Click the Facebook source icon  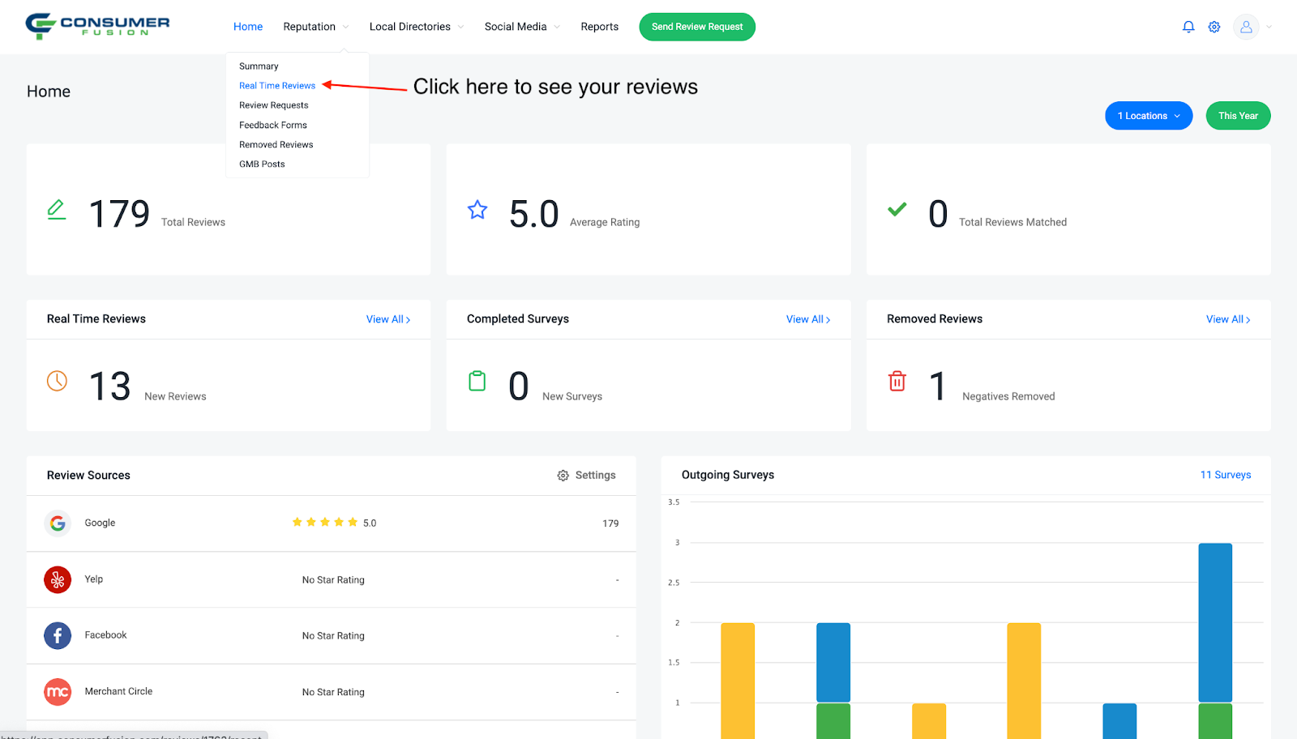click(x=58, y=635)
